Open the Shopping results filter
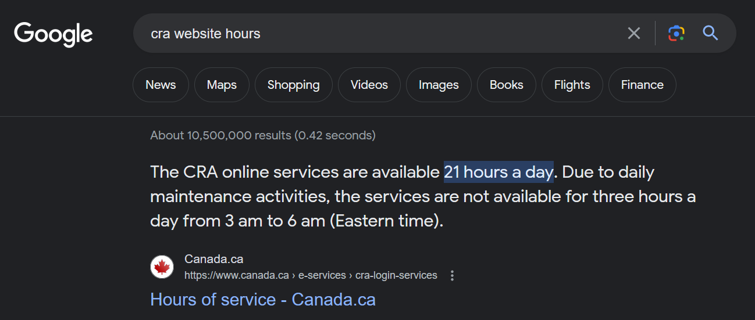This screenshot has width=755, height=320. pyautogui.click(x=293, y=85)
